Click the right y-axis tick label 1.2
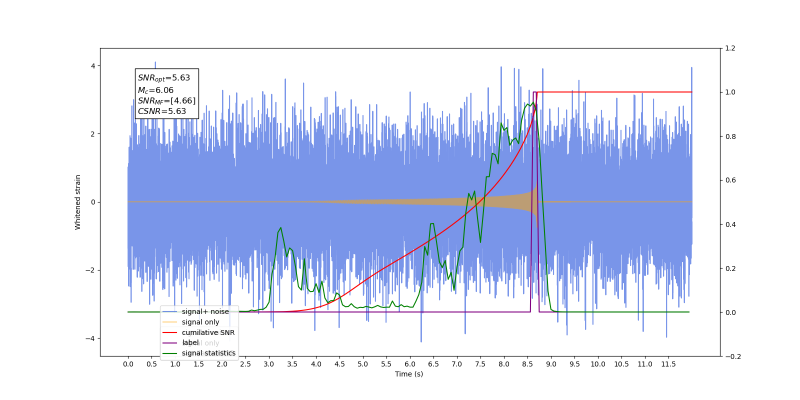The width and height of the screenshot is (800, 400). [x=730, y=48]
